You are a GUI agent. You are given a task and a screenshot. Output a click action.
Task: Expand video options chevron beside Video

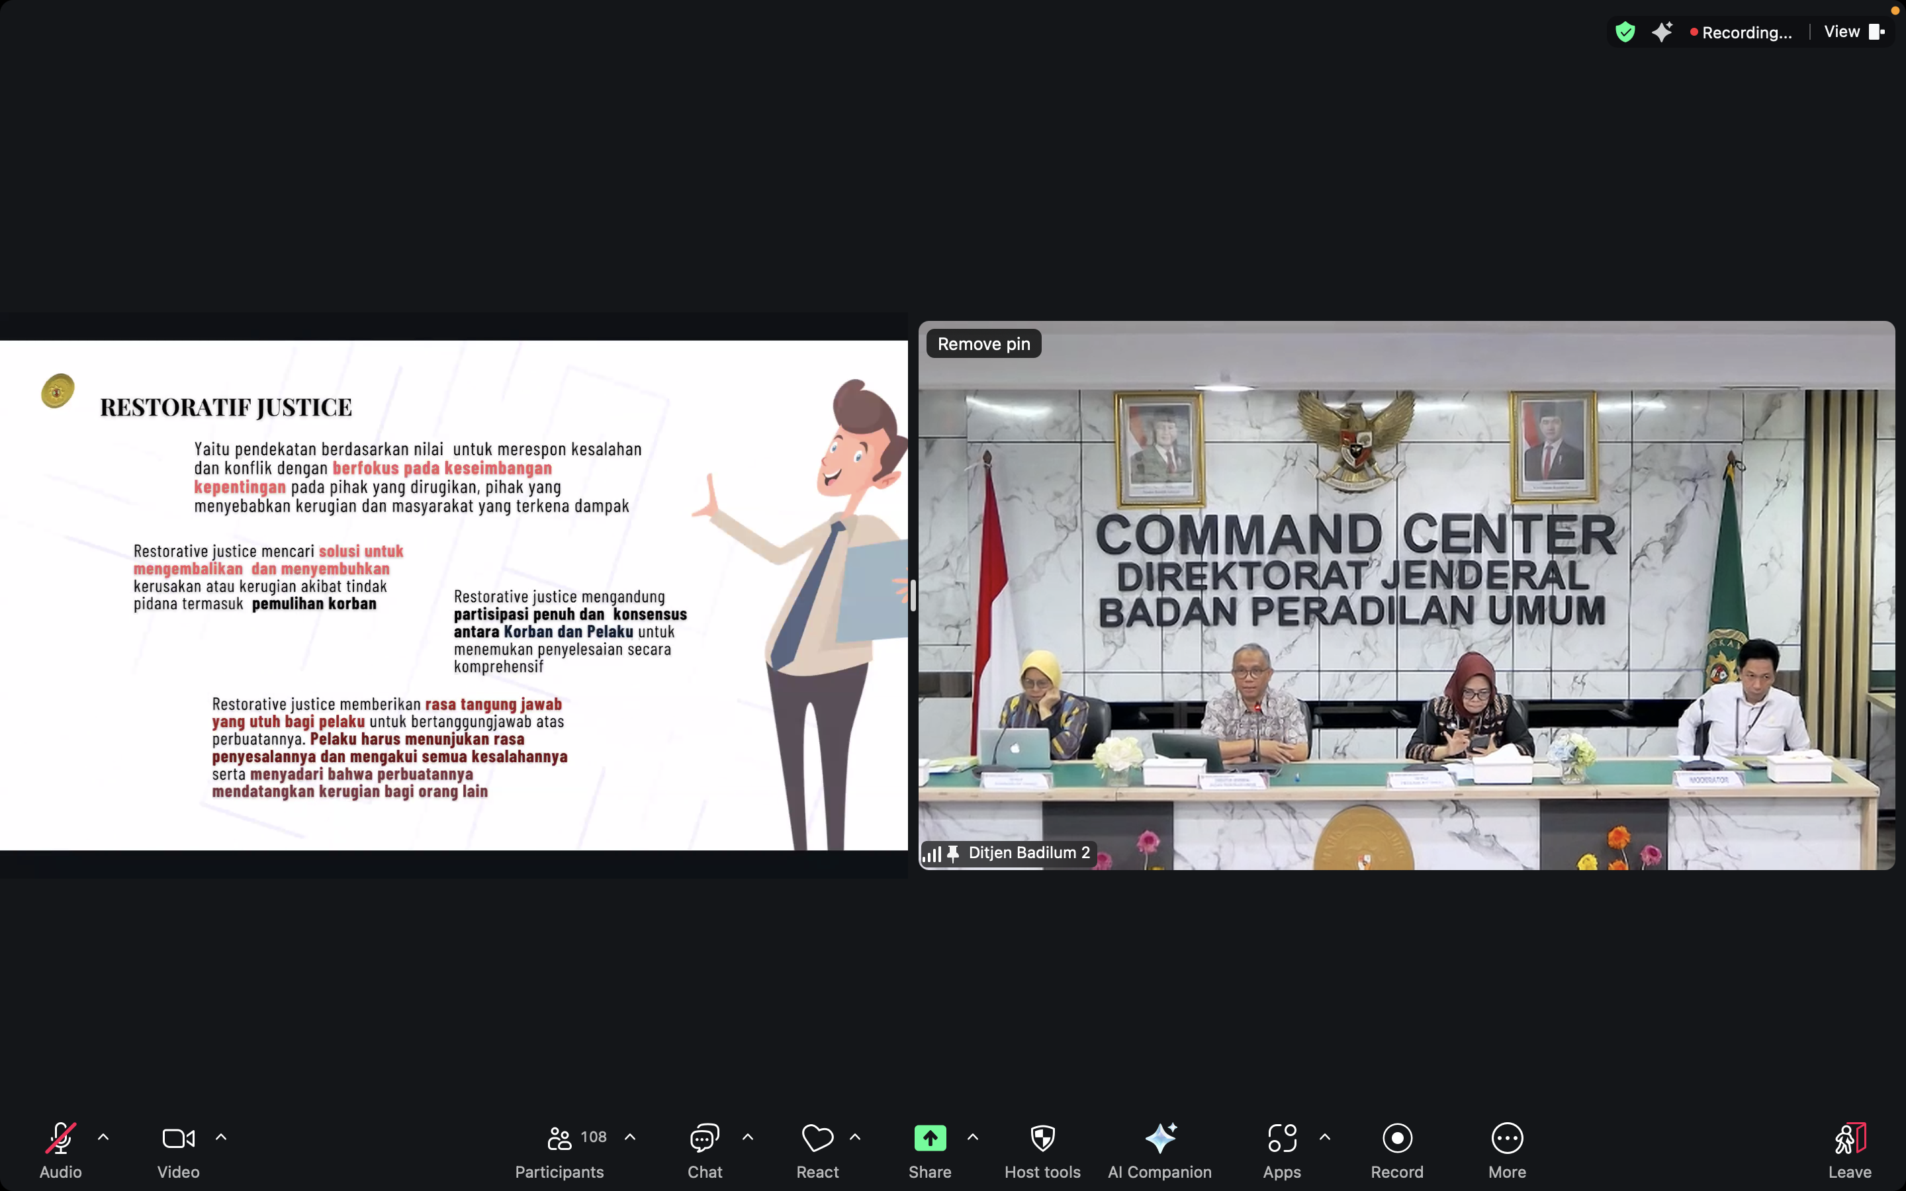pos(221,1137)
